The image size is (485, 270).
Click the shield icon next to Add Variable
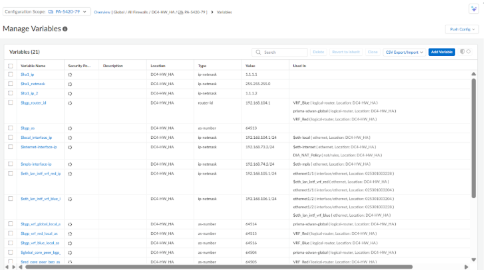462,51
